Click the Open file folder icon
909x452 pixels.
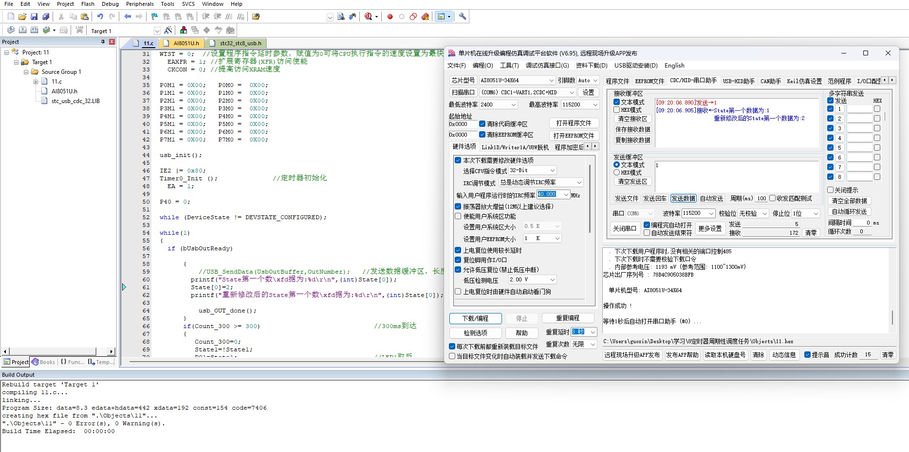pos(22,17)
